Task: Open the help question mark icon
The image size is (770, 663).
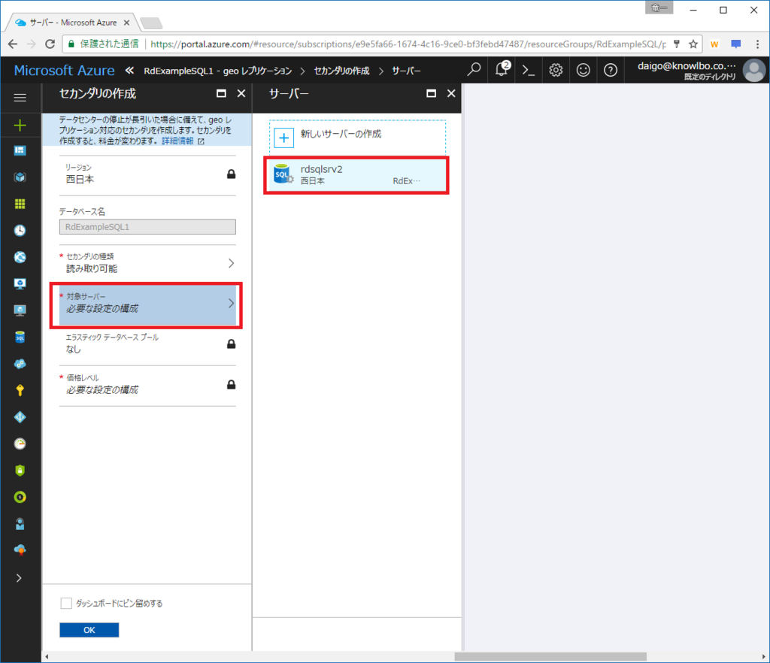Action: 611,70
